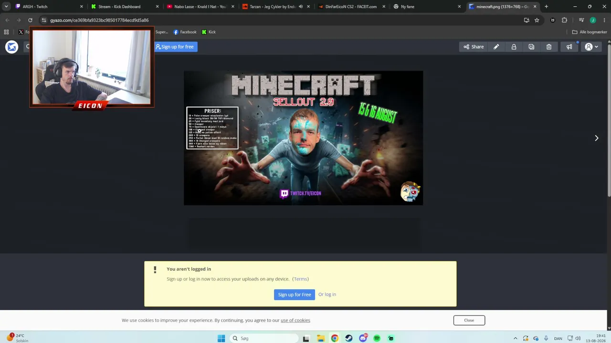Open the Alle bogmærker folder
Viewport: 611px width, 343px height.
click(590, 32)
